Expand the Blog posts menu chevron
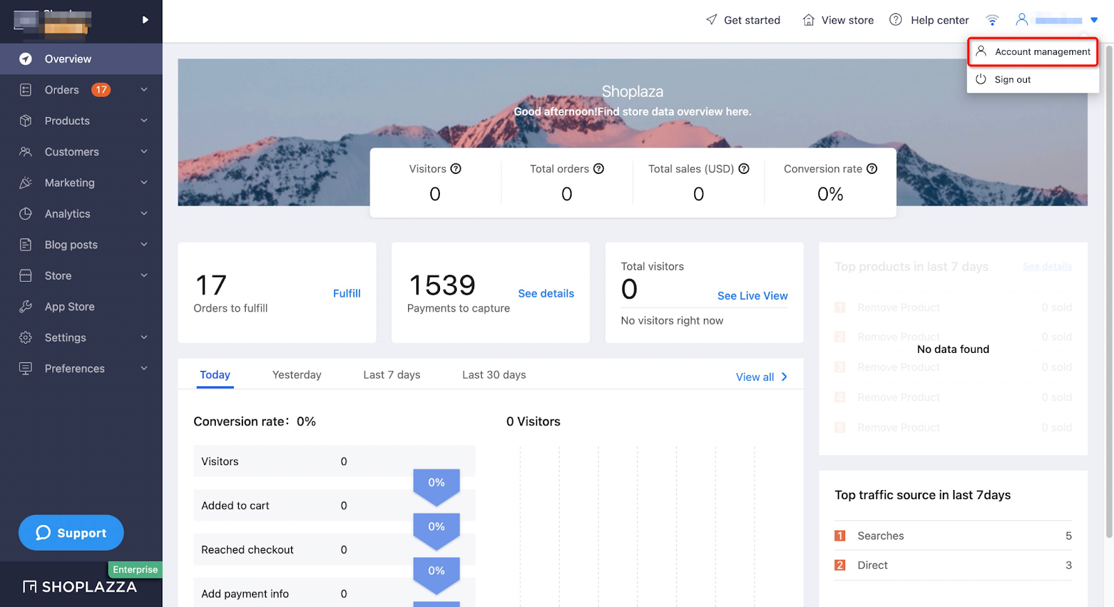The height and width of the screenshot is (607, 1114). pos(144,244)
